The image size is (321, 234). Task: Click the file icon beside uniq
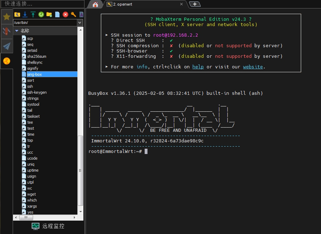(24, 164)
